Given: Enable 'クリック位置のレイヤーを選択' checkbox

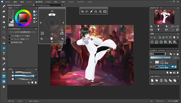Looking at the screenshot, I should [9, 36].
